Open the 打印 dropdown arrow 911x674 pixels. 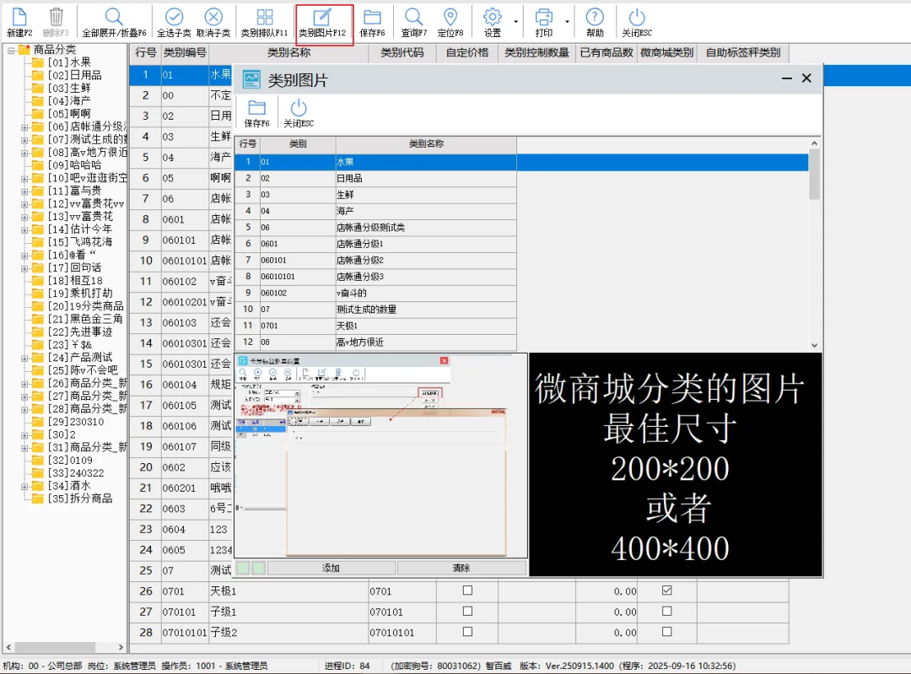click(567, 21)
